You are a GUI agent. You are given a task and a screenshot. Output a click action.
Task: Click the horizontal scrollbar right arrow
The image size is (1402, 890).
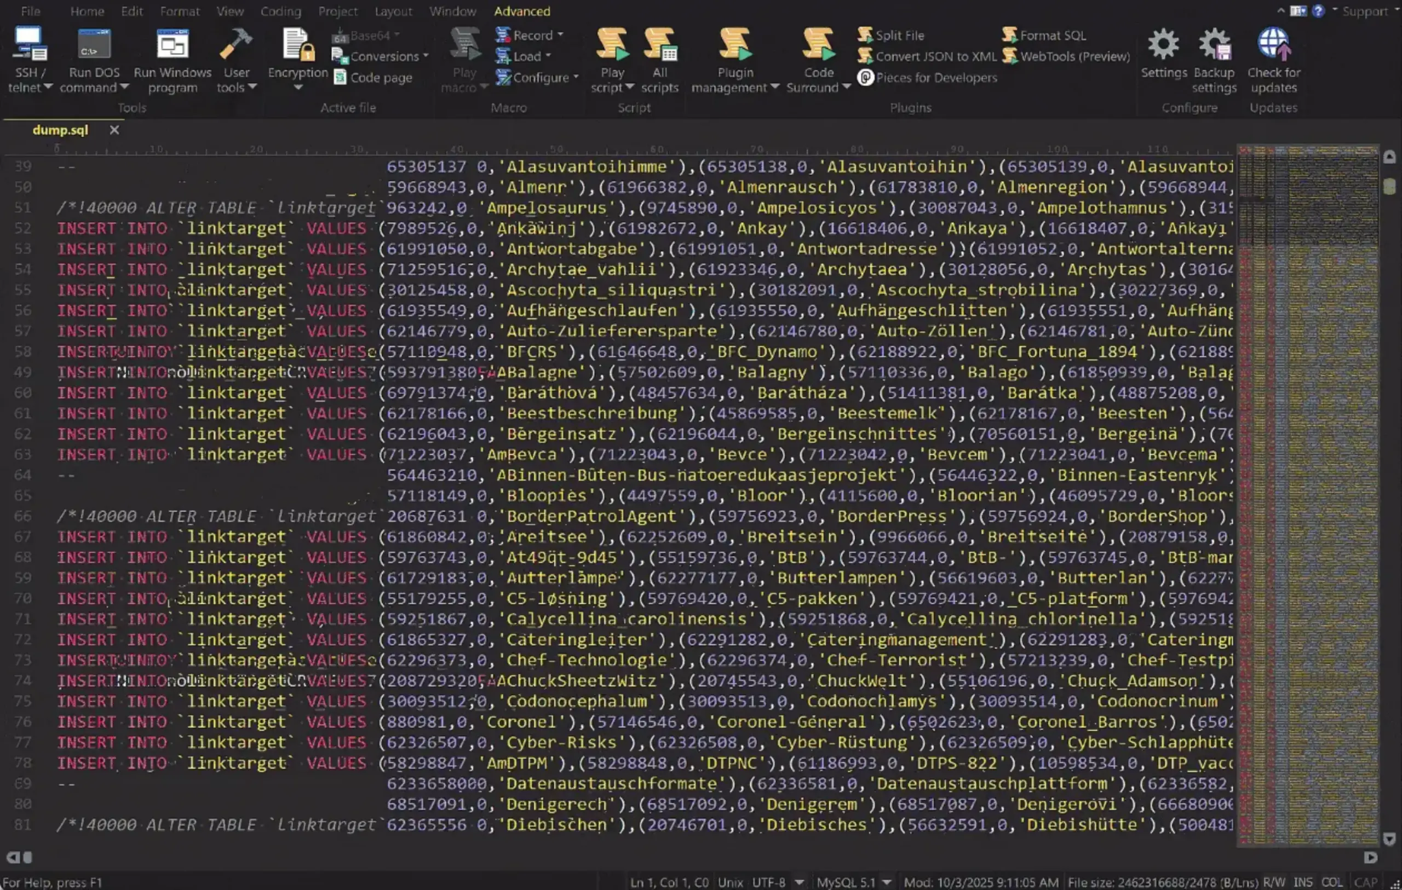click(1371, 857)
